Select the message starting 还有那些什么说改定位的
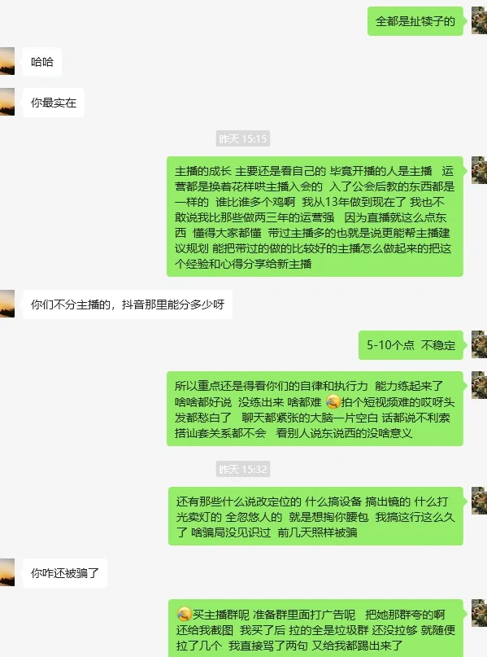The width and height of the screenshot is (487, 657). [315, 516]
